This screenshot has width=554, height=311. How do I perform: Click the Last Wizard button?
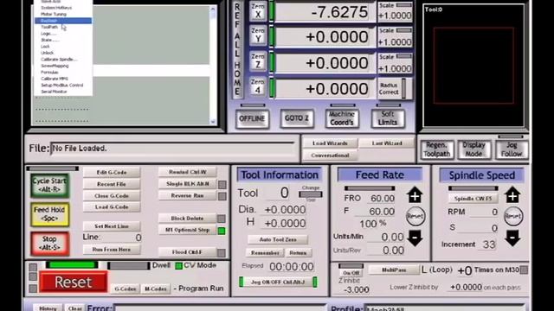[x=387, y=143]
